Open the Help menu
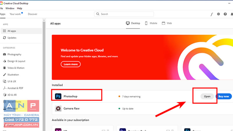This screenshot has width=233, height=131. (x=20, y=8)
